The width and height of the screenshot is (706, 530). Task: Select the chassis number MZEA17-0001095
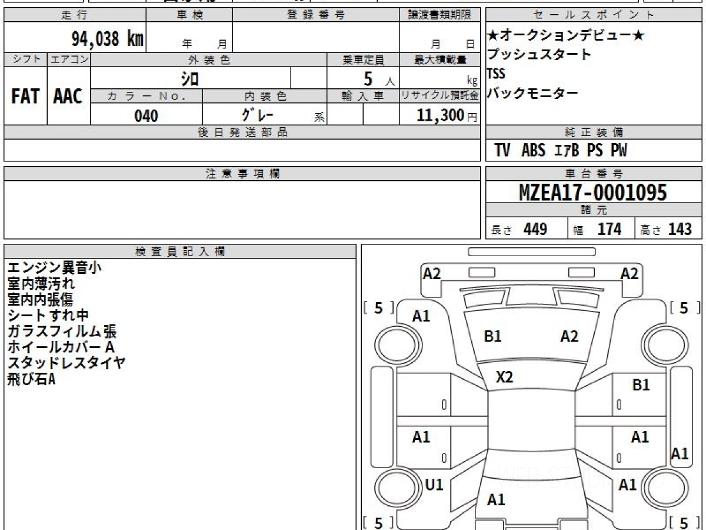(x=593, y=192)
